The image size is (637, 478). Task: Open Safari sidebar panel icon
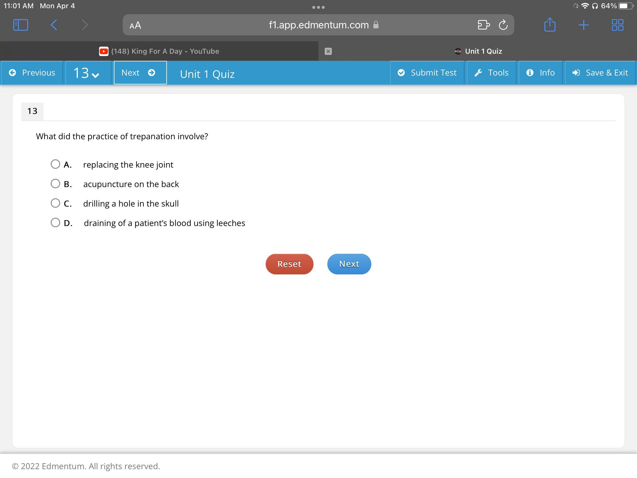[x=21, y=25]
